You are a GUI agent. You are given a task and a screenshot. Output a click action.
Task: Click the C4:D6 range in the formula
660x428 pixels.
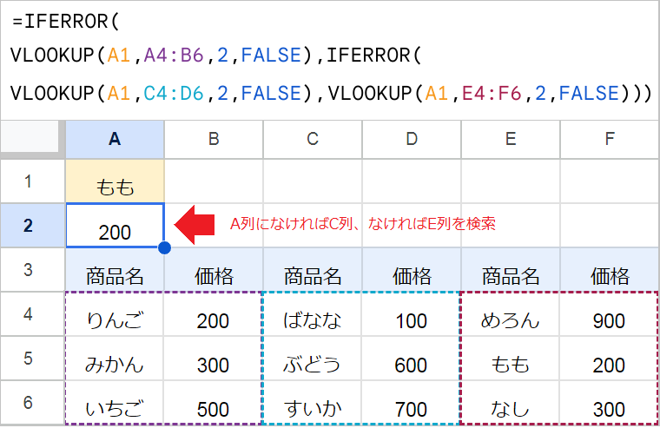tap(174, 93)
